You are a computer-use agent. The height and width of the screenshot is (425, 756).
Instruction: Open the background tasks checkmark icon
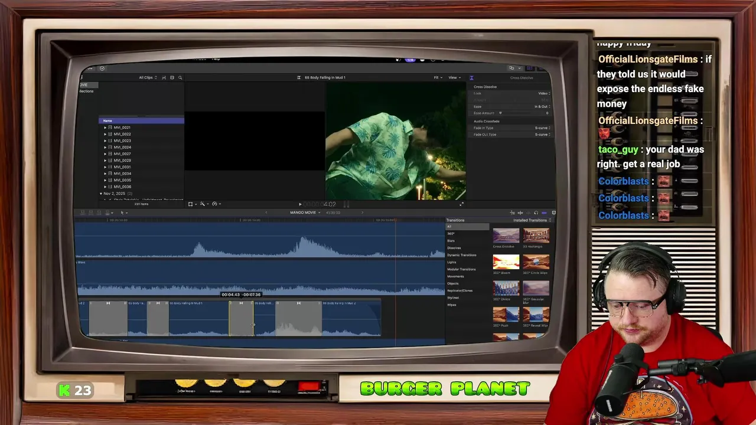point(102,68)
